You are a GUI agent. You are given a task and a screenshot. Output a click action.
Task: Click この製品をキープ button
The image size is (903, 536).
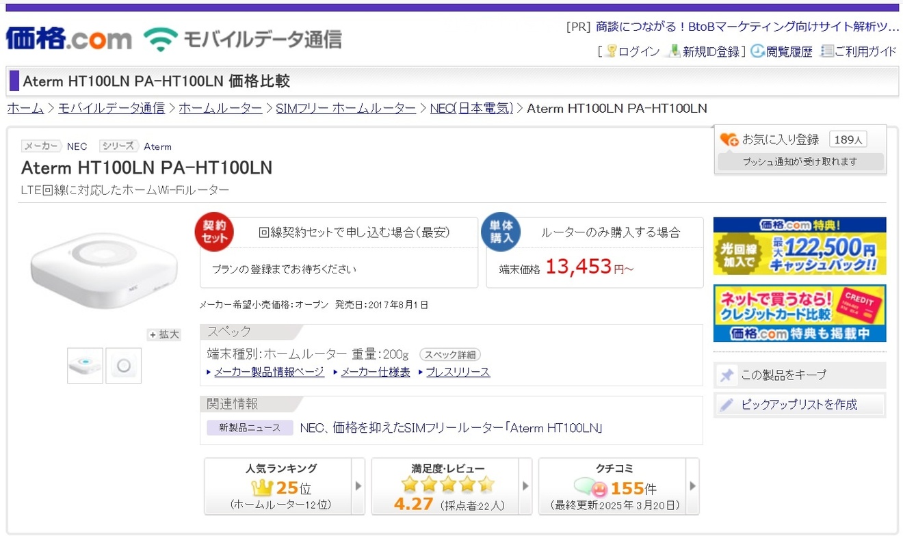point(799,375)
